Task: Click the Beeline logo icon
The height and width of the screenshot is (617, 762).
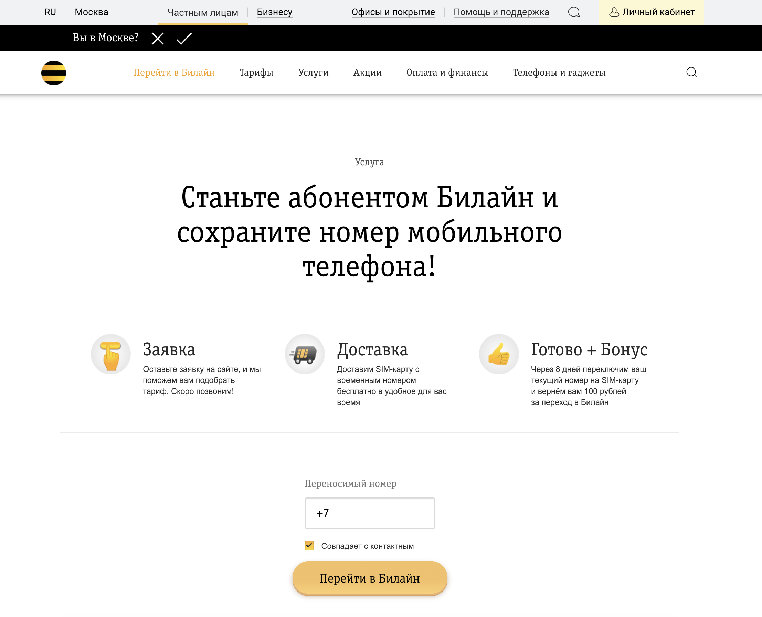Action: (53, 72)
